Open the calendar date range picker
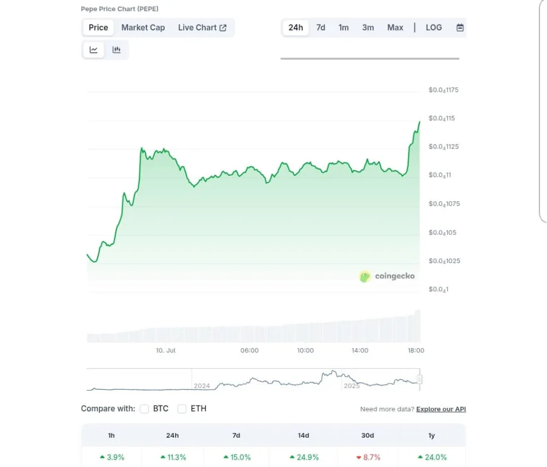 pos(460,28)
